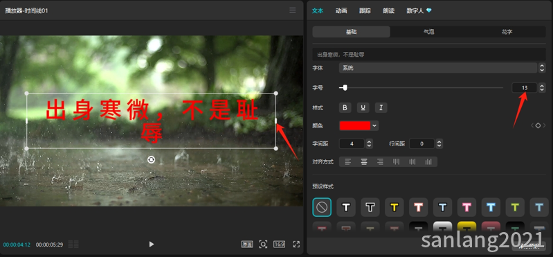Apply the yellow-green T preset style
The width and height of the screenshot is (553, 257).
coord(515,207)
